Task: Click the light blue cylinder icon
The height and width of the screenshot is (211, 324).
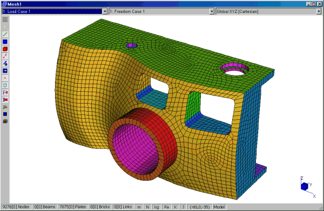Action: [x=5, y=85]
